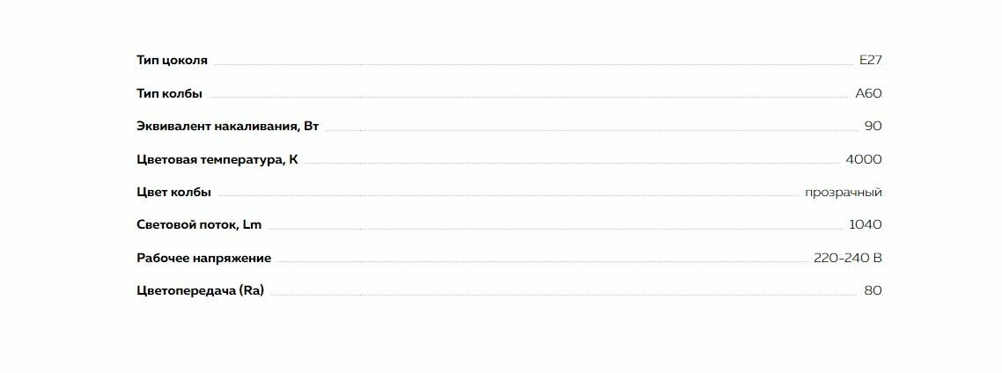Click dotted line in 'Цветопередача (Ra)' row
Viewport: 1002px width, 373px height.
coord(559,294)
